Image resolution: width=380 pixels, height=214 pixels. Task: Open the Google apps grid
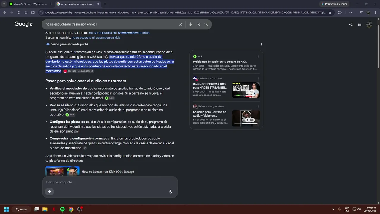[360, 24]
